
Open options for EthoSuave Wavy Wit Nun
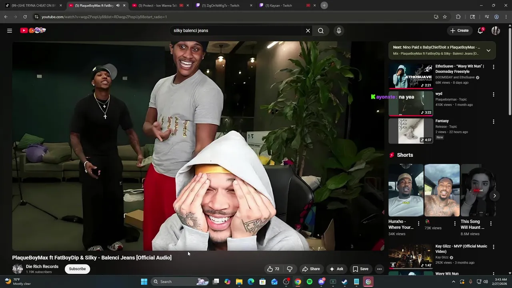click(x=494, y=67)
